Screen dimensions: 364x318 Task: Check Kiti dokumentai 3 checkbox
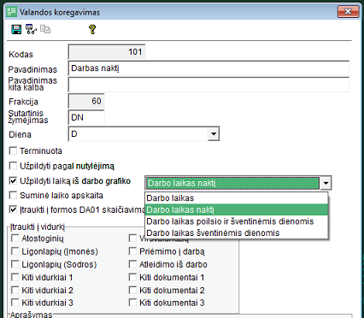tap(132, 303)
